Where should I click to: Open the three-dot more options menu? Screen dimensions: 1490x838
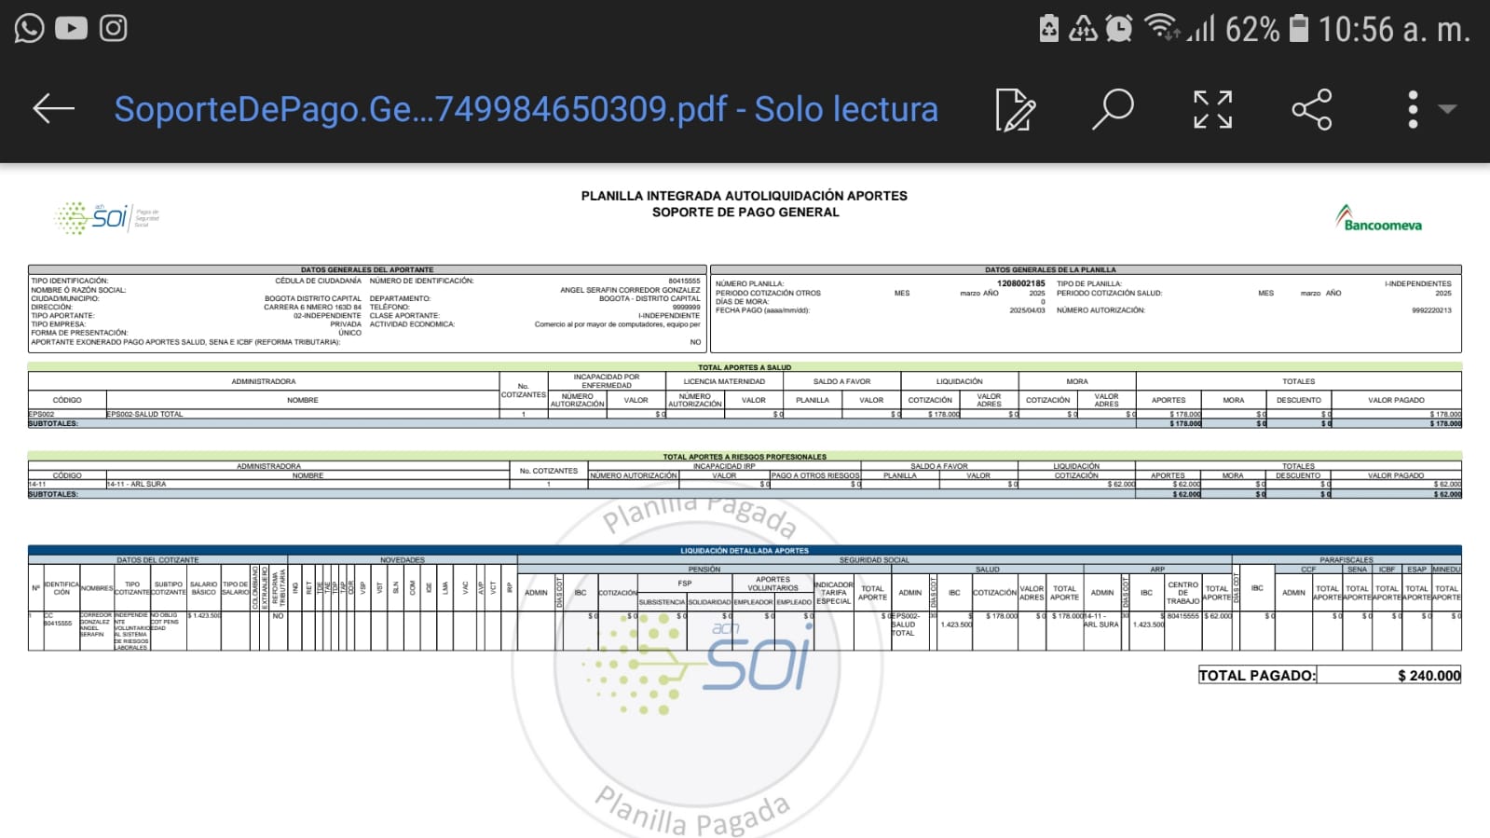pos(1413,110)
